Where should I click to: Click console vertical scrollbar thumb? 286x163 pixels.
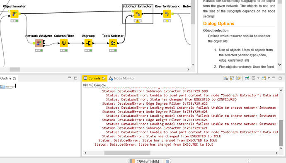tap(281, 133)
